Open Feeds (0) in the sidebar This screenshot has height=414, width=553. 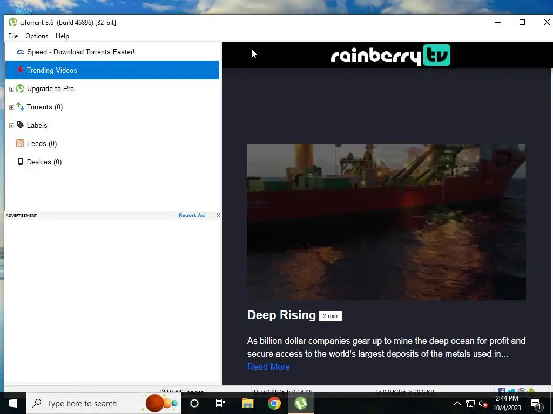[42, 143]
